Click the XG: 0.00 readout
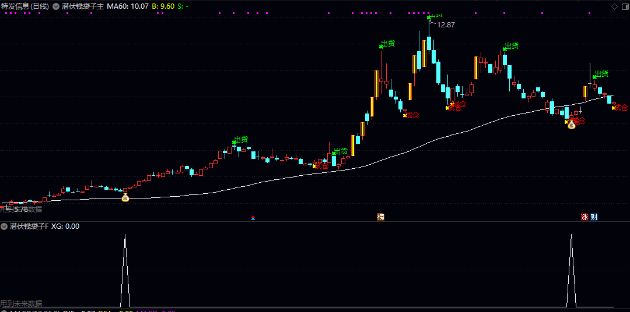 [65, 226]
